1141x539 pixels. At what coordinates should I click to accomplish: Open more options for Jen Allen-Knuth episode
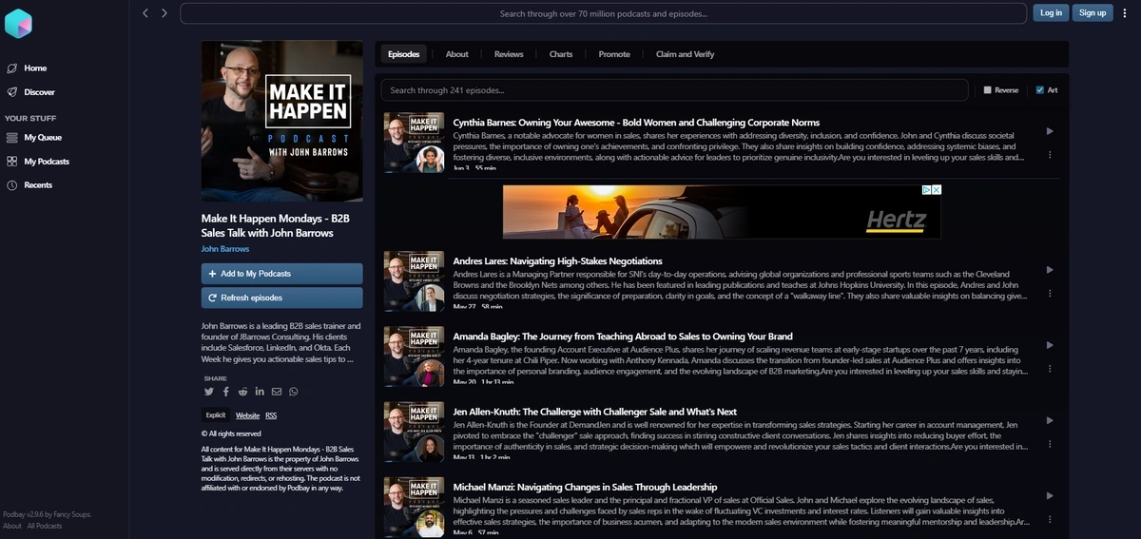pos(1050,444)
